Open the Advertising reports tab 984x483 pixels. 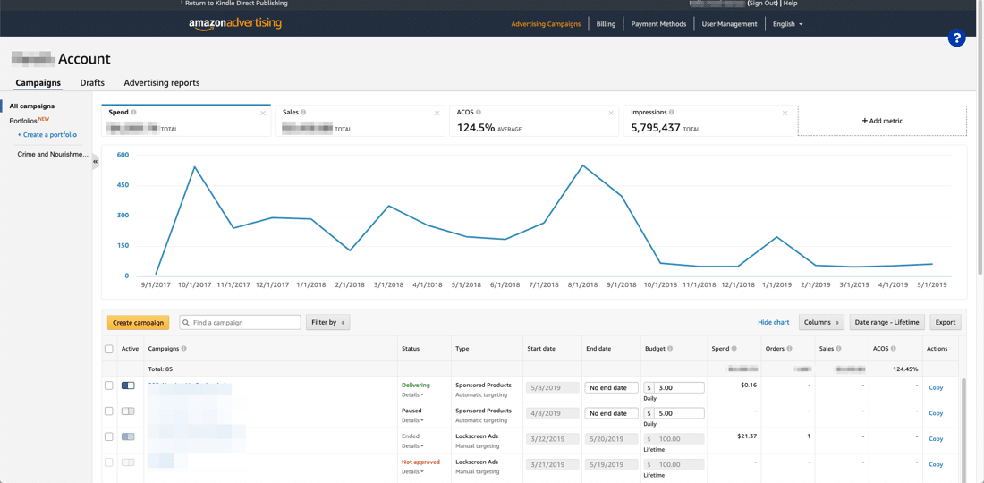tap(162, 83)
